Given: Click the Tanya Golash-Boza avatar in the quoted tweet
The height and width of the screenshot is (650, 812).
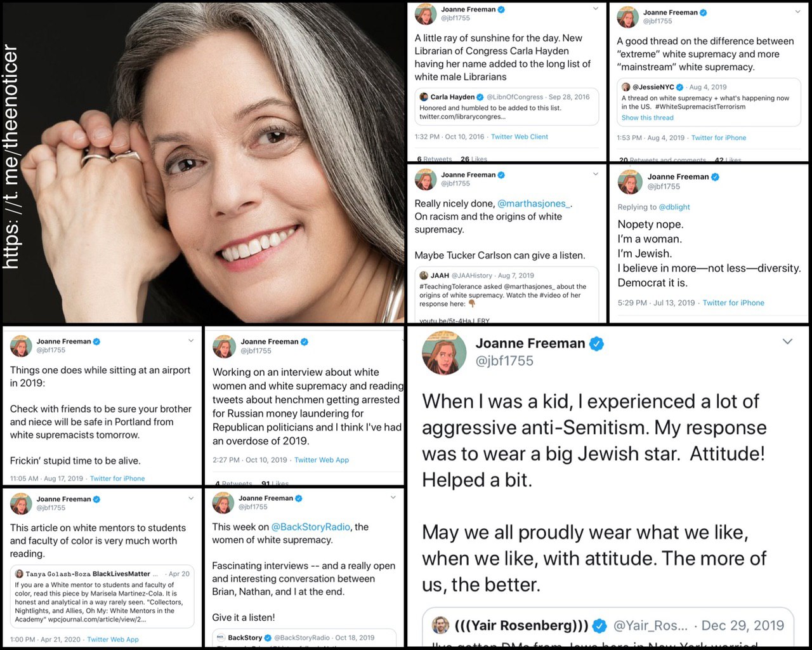Looking at the screenshot, I should 19,574.
